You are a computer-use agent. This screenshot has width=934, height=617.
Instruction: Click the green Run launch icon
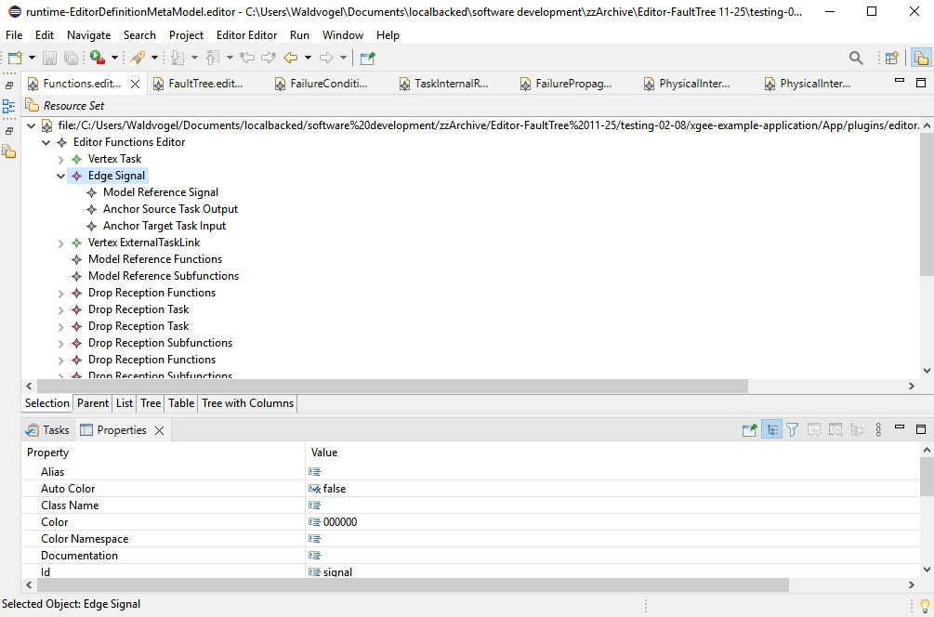pyautogui.click(x=98, y=58)
